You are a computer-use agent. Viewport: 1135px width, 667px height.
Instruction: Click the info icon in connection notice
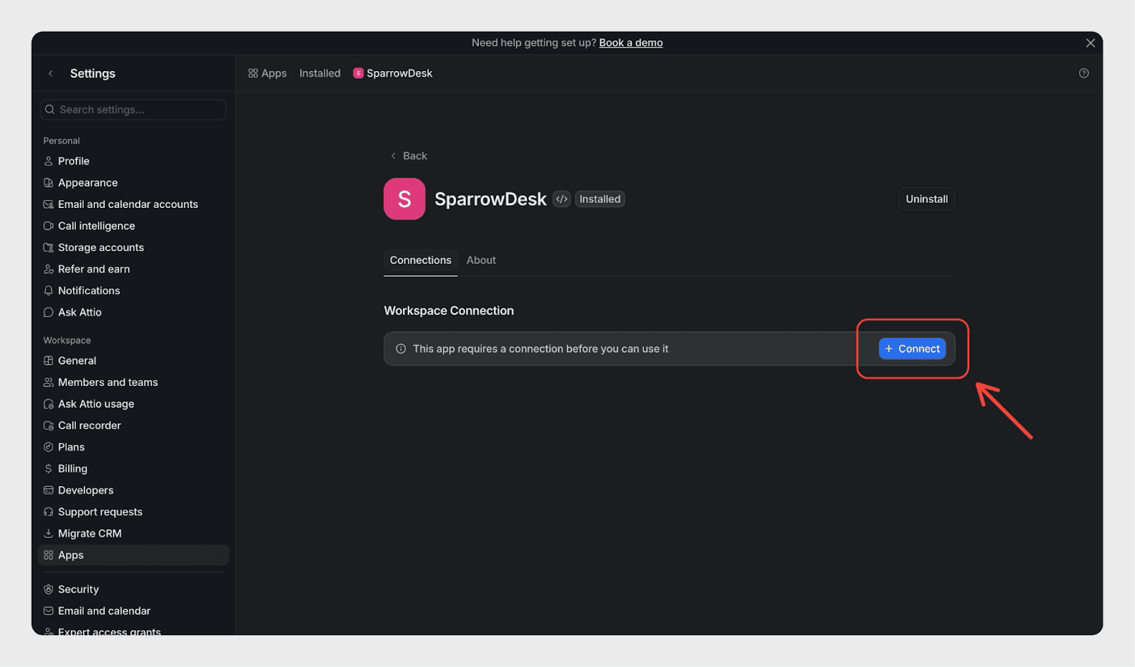coord(401,348)
